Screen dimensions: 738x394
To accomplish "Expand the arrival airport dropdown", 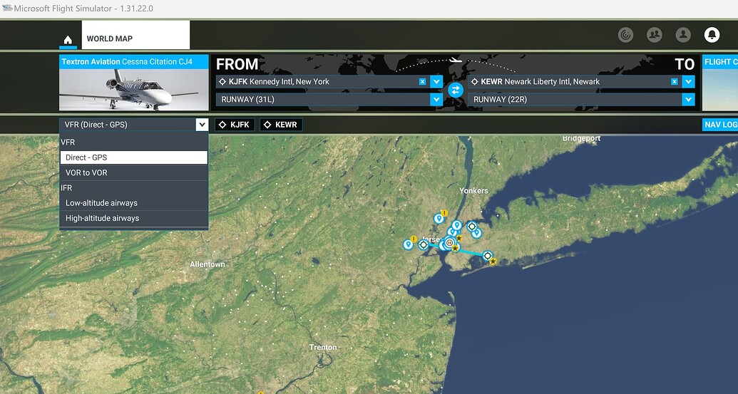I will [x=689, y=82].
